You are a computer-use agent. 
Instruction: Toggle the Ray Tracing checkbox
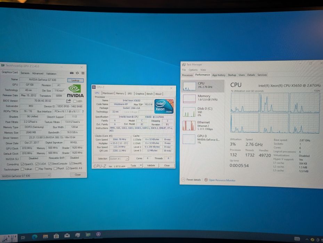tap(37, 169)
